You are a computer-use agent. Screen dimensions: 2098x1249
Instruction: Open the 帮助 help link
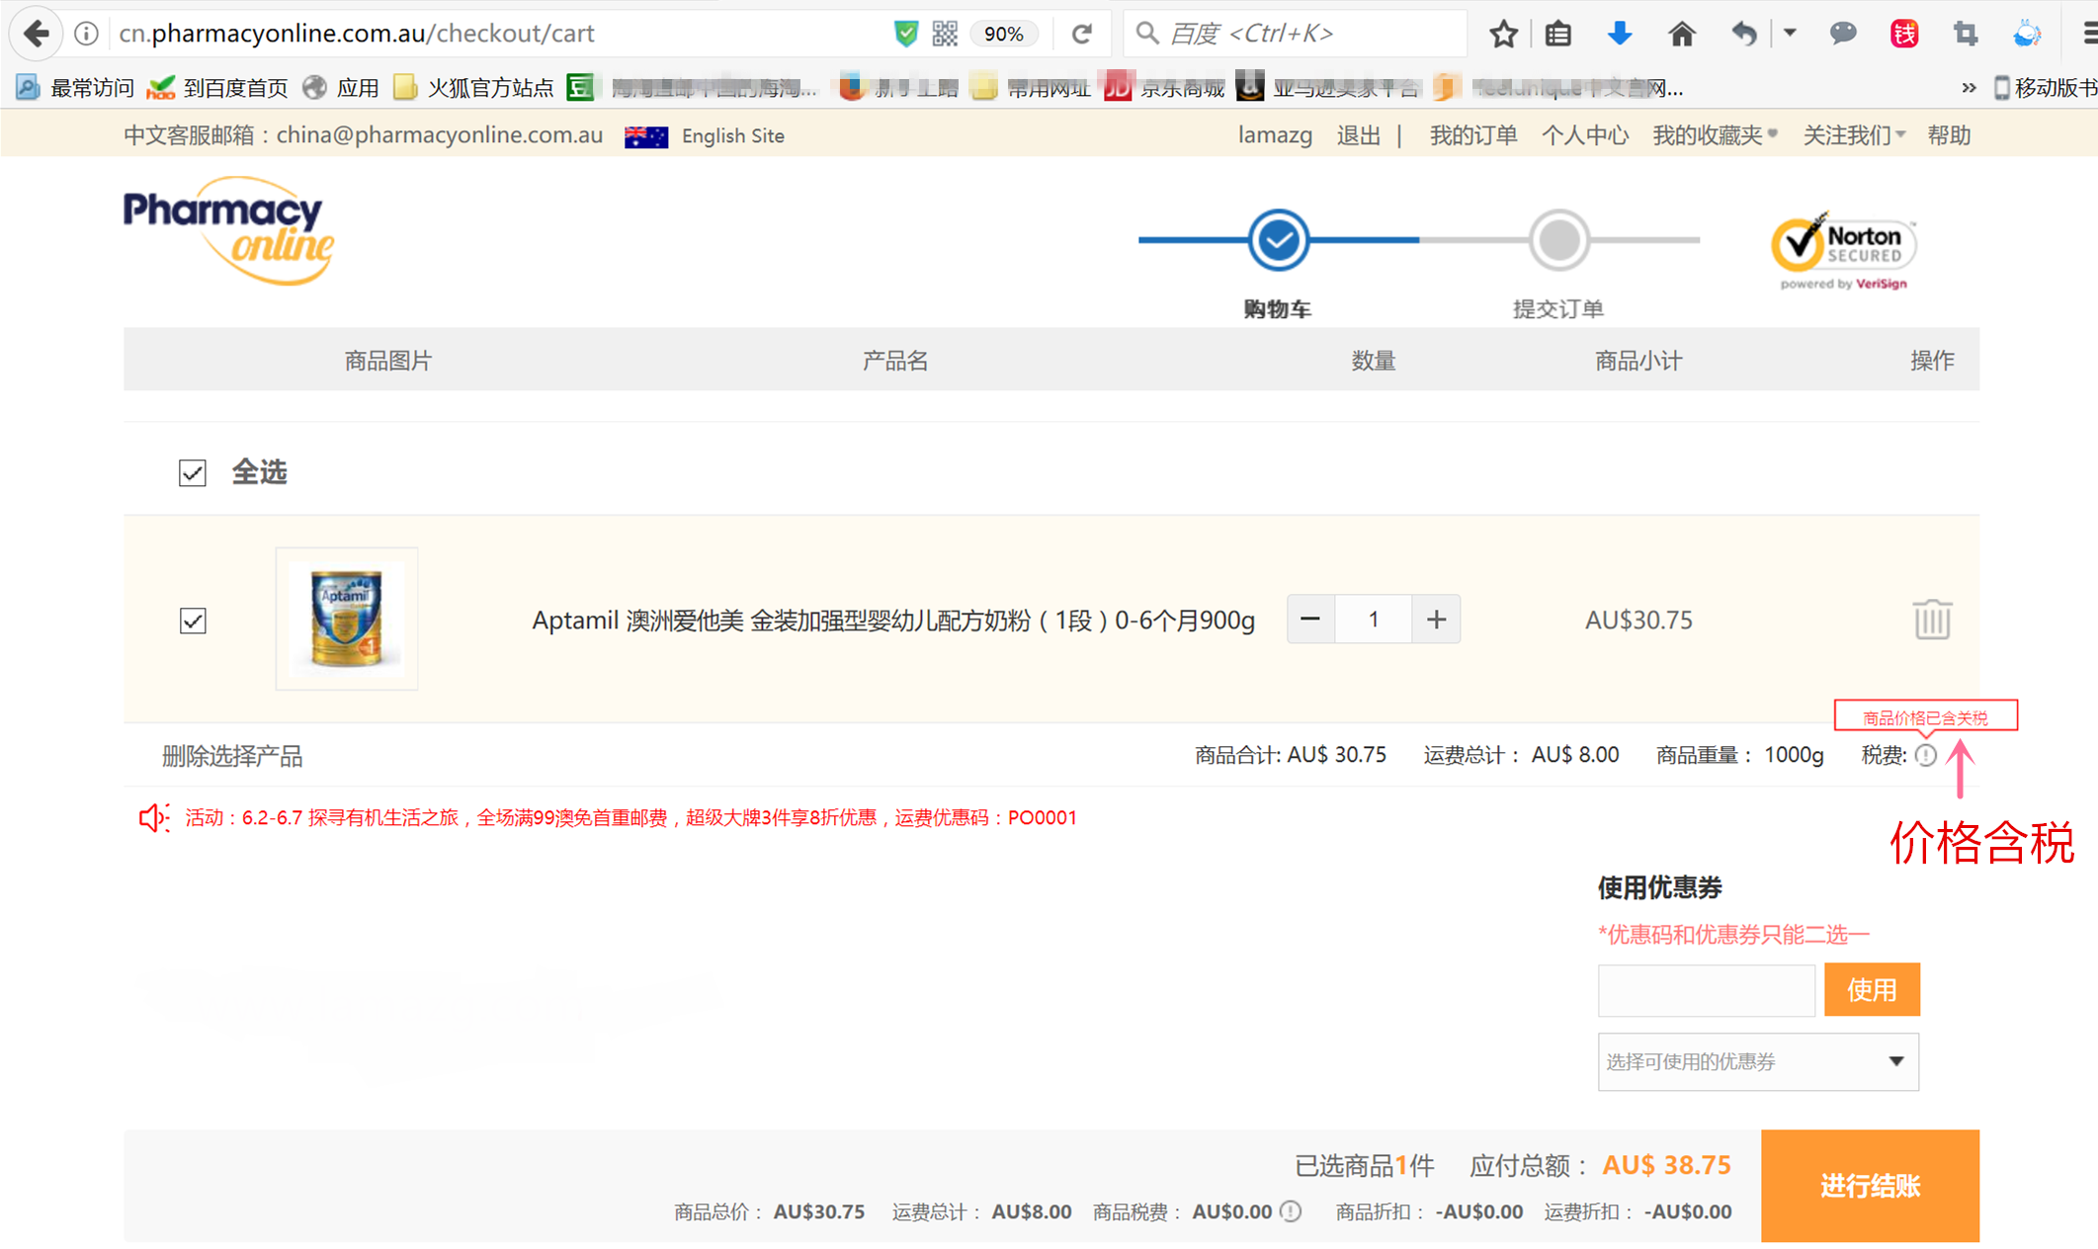point(1949,135)
